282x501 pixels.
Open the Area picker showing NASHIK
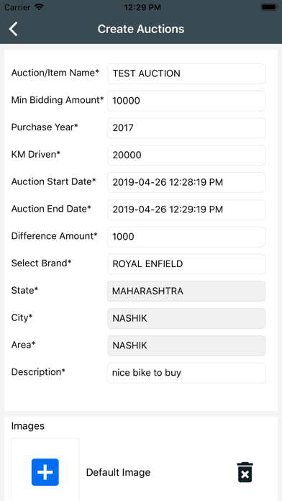coord(186,346)
